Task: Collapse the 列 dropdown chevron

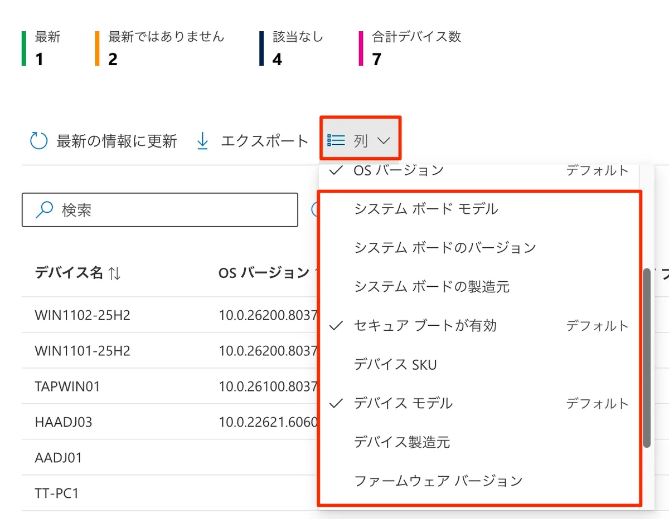Action: point(384,141)
